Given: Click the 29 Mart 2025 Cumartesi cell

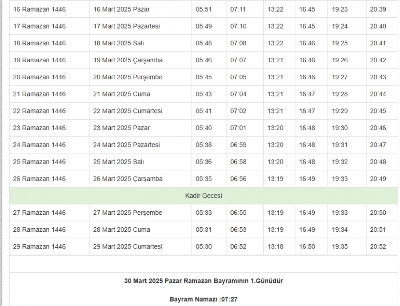Looking at the screenshot, I should 128,246.
